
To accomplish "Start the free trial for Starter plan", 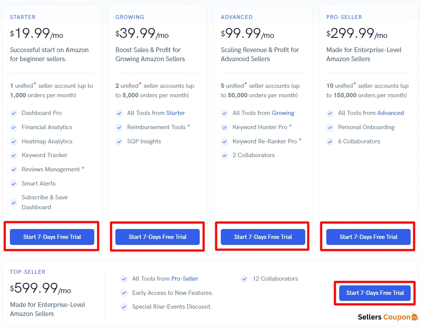I will 52,237.
